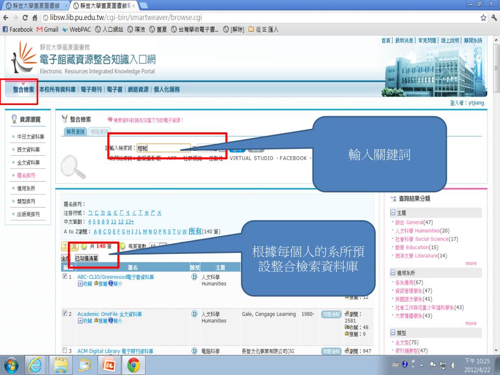Bookmark this page with the star icon

click(483, 18)
